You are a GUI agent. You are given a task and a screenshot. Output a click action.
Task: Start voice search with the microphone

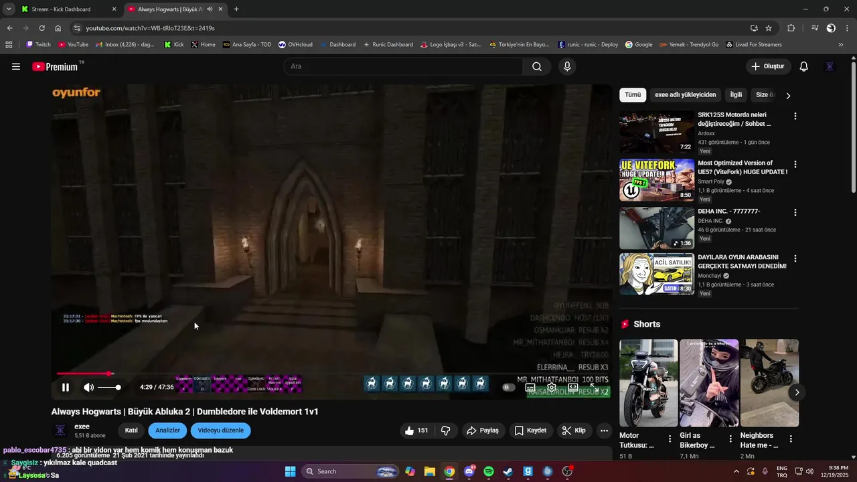pos(567,66)
